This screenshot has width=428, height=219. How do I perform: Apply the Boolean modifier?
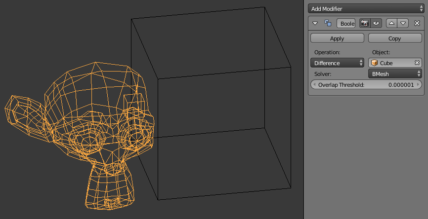tap(337, 38)
